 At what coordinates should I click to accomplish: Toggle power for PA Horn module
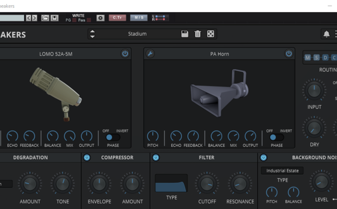pos(289,53)
